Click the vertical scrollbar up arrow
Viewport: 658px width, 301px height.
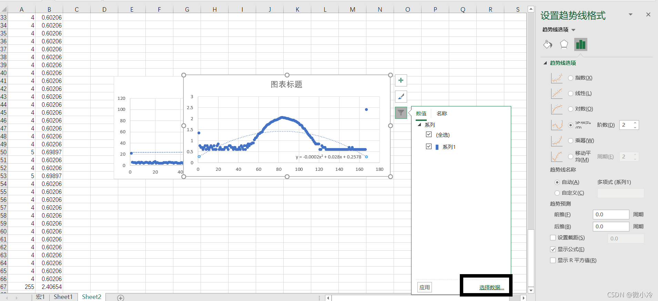pyautogui.click(x=531, y=9)
